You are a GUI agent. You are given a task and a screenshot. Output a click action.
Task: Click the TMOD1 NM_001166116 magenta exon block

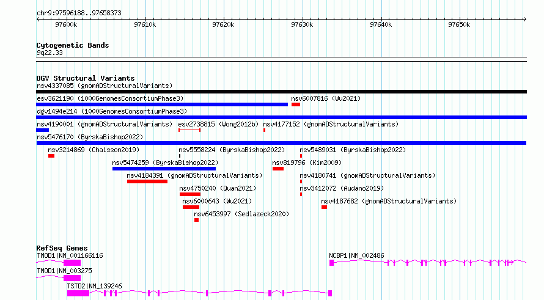pos(72,263)
